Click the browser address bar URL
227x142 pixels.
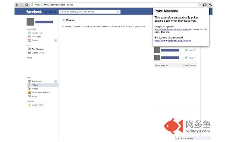[x=54, y=5]
